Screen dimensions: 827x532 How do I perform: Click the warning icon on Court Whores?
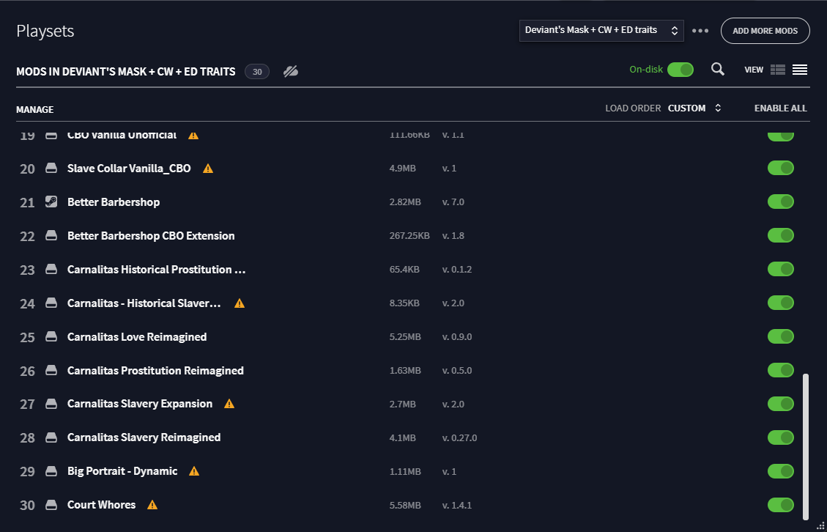coord(152,505)
